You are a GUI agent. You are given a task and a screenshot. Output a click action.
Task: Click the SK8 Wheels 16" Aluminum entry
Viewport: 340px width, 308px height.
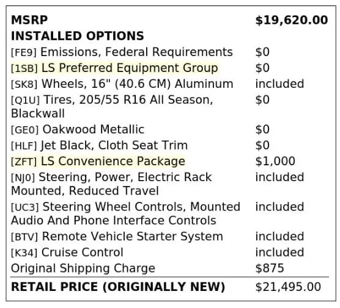coord(122,84)
